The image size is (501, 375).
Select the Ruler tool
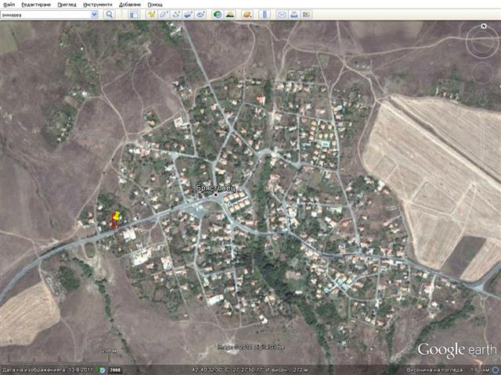coord(265,14)
